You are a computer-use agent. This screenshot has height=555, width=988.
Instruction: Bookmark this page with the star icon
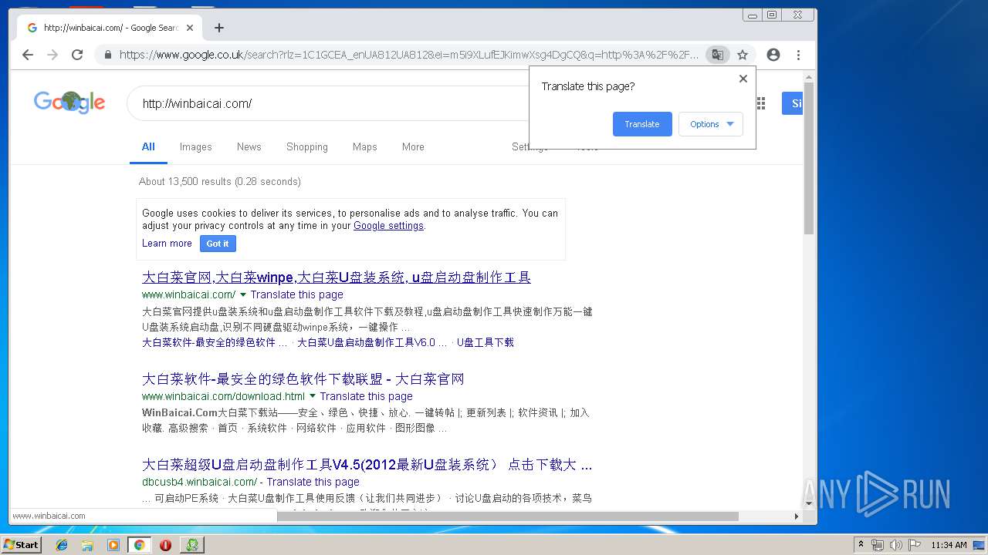pyautogui.click(x=743, y=55)
